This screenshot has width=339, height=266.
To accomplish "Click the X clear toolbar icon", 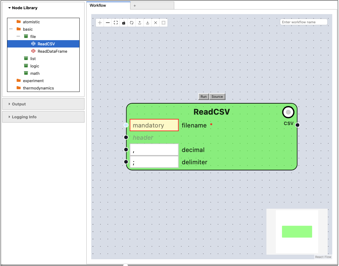I will pos(156,23).
